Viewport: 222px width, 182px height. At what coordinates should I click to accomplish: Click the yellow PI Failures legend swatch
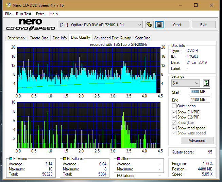(64, 159)
